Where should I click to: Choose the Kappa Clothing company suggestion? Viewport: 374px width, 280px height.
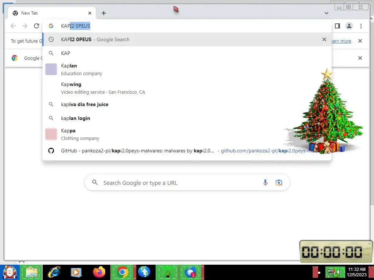pyautogui.click(x=187, y=134)
